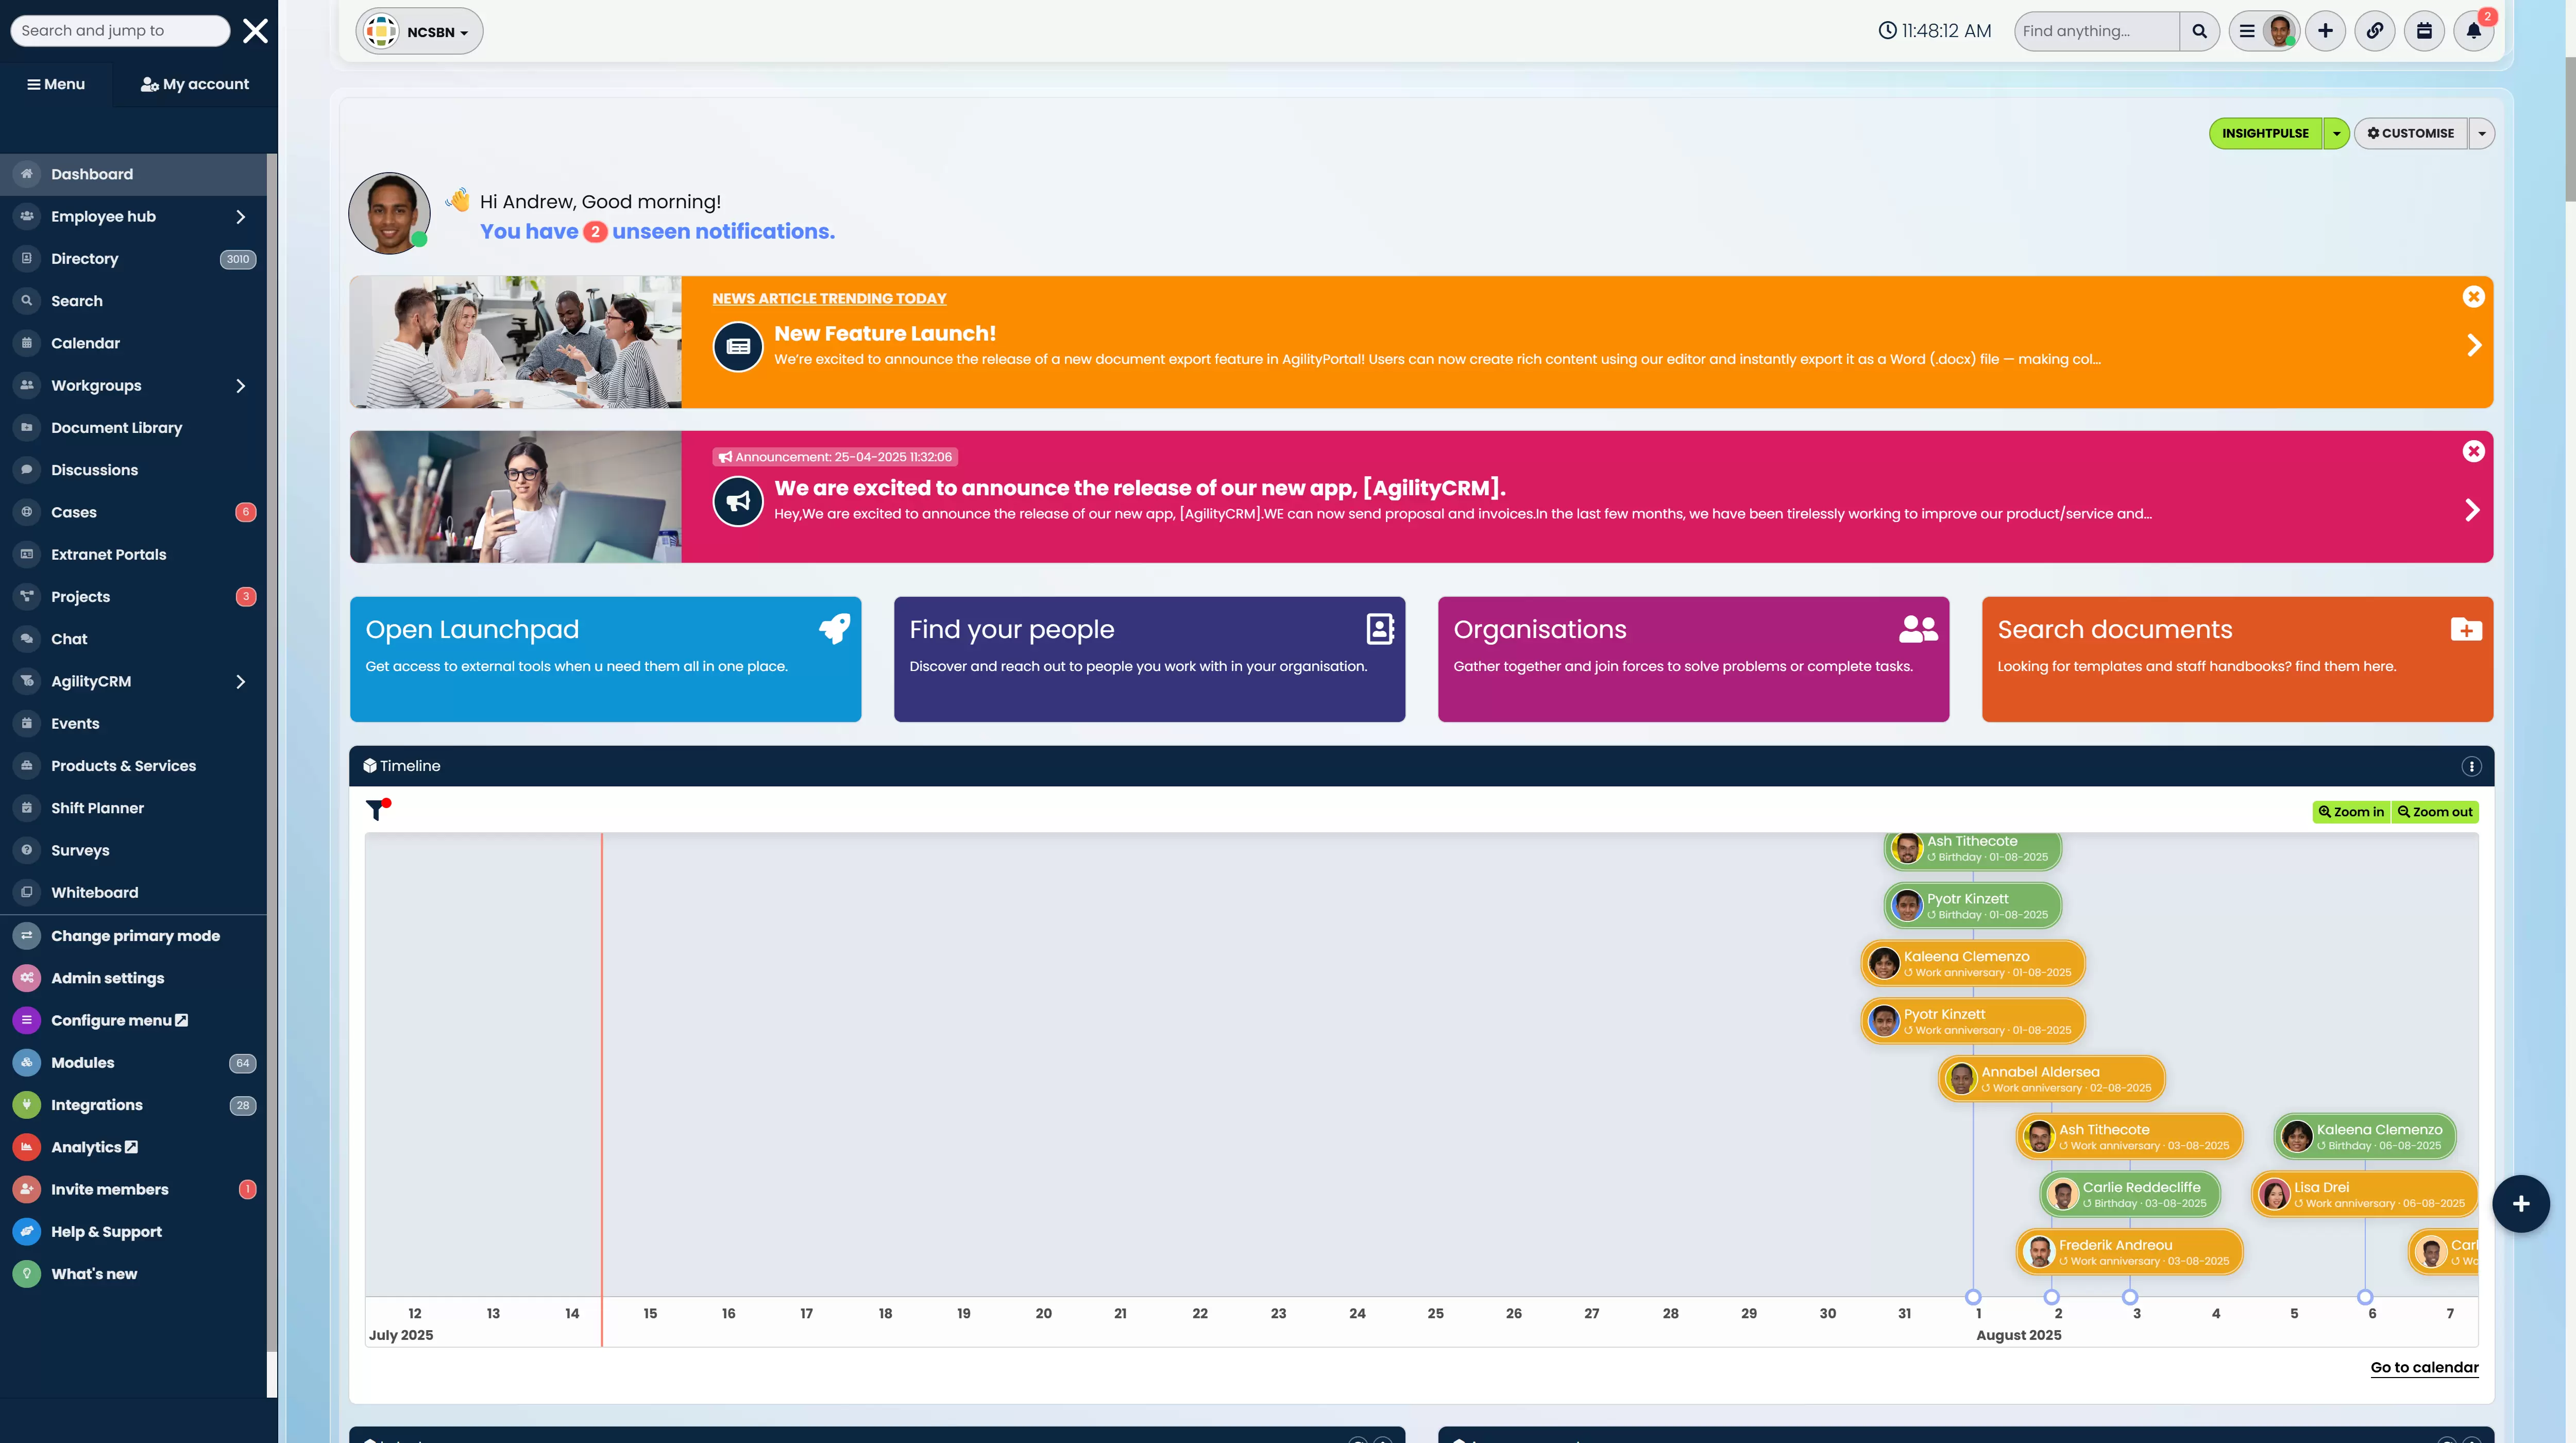Click the plus icon in top bar

(2325, 31)
